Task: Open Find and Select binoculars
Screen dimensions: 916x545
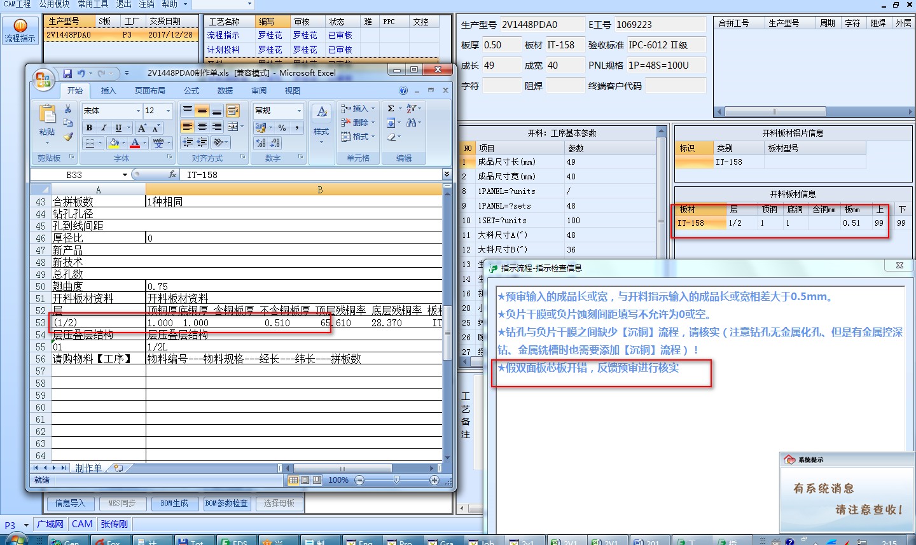Action: tap(412, 123)
